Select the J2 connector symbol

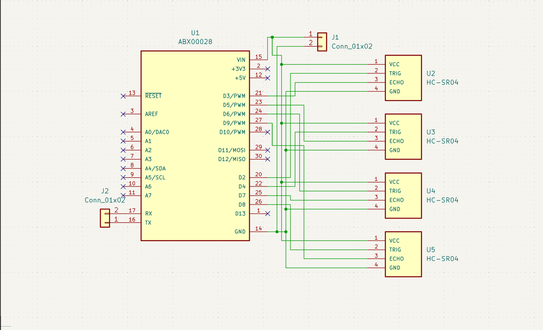pos(105,218)
